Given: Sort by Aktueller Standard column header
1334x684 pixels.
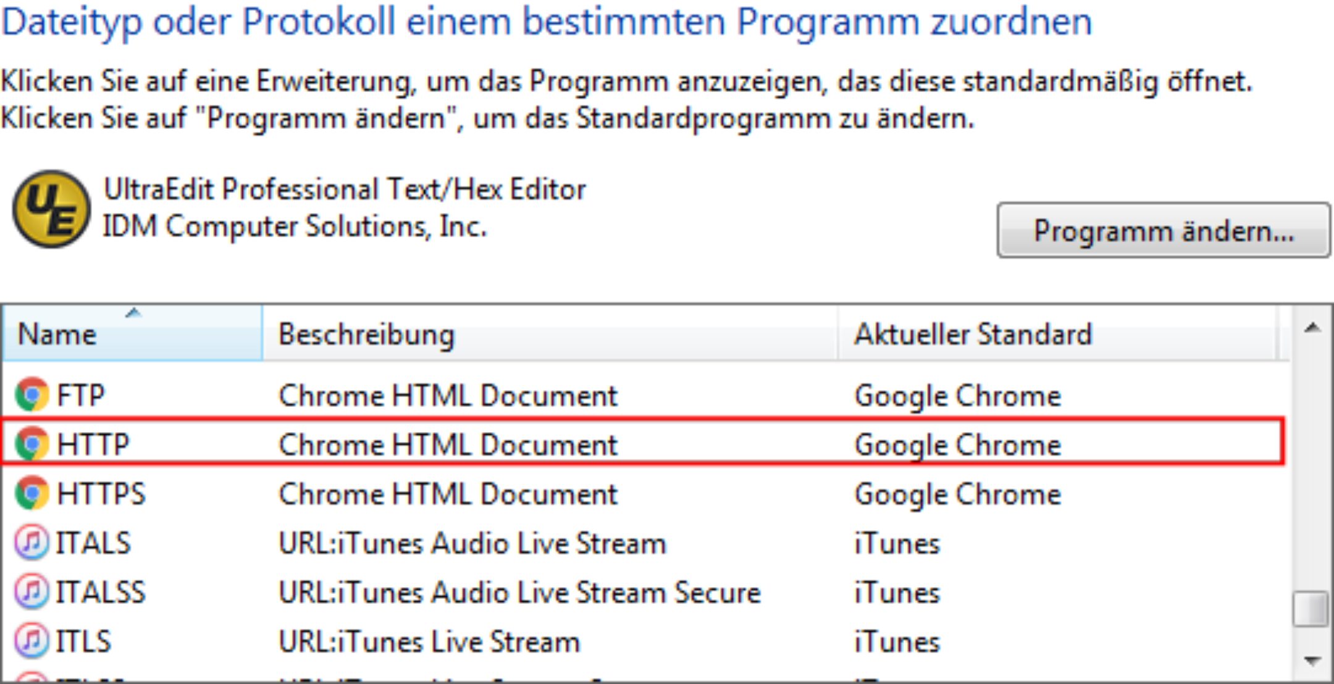Looking at the screenshot, I should pos(1057,333).
